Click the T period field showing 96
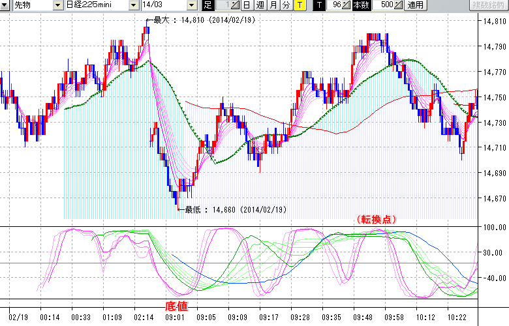 pyautogui.click(x=336, y=5)
